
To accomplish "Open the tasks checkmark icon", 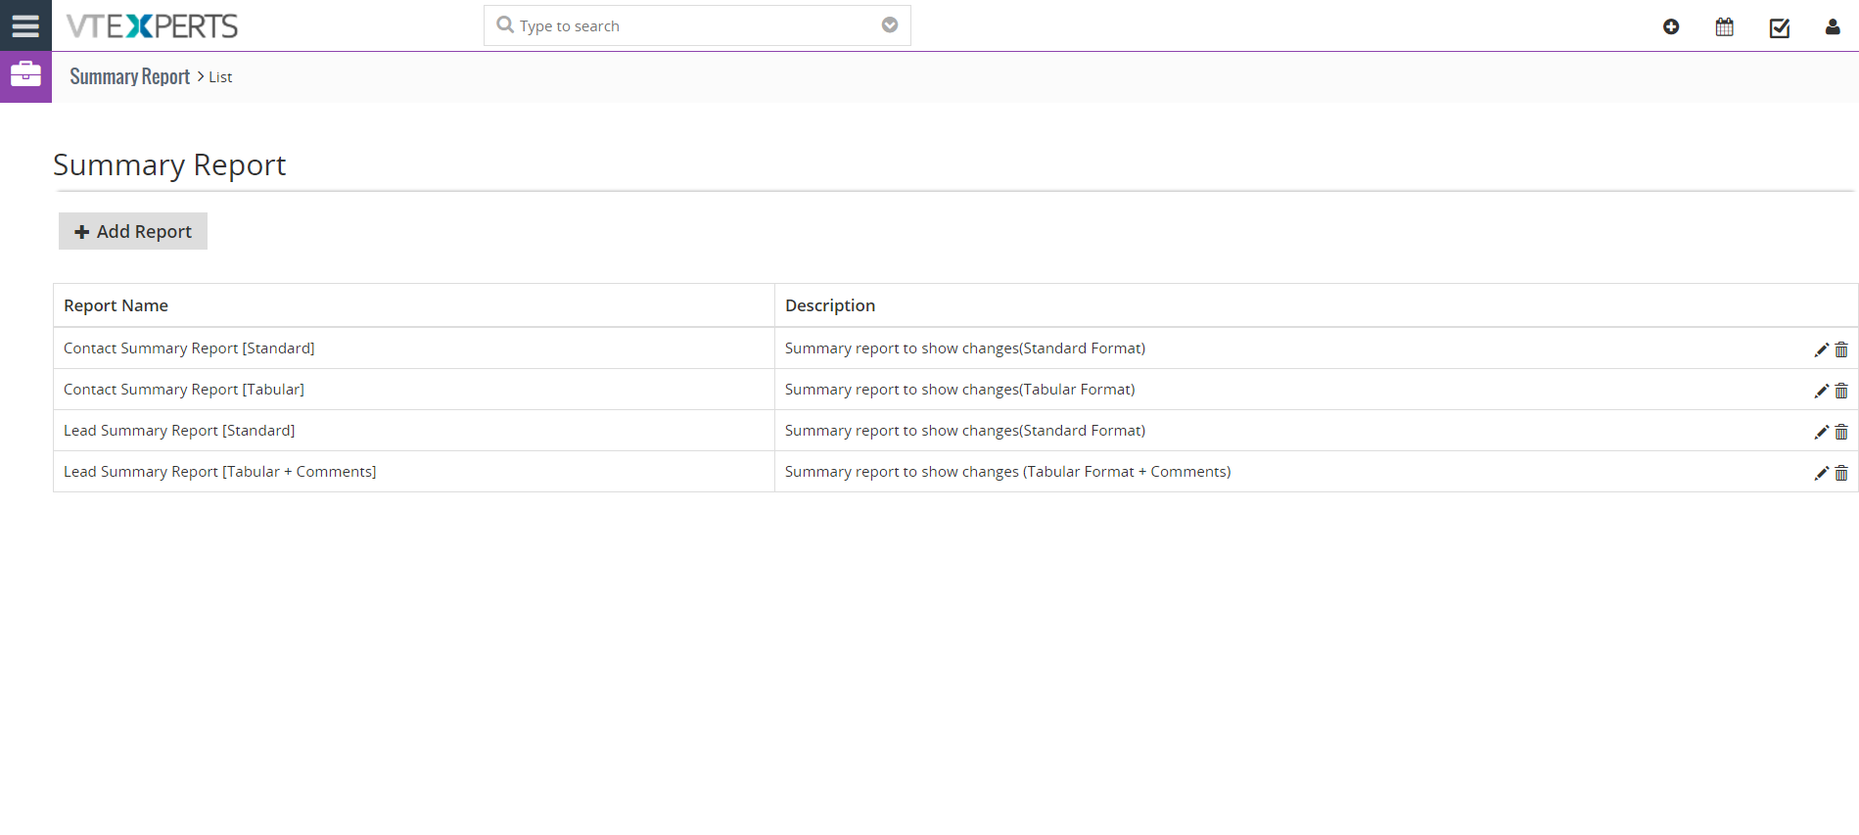I will click(1780, 27).
